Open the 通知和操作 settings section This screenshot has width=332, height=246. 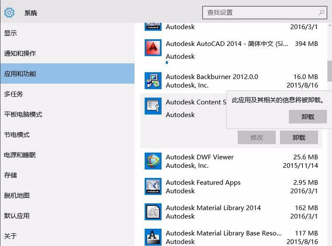click(20, 54)
